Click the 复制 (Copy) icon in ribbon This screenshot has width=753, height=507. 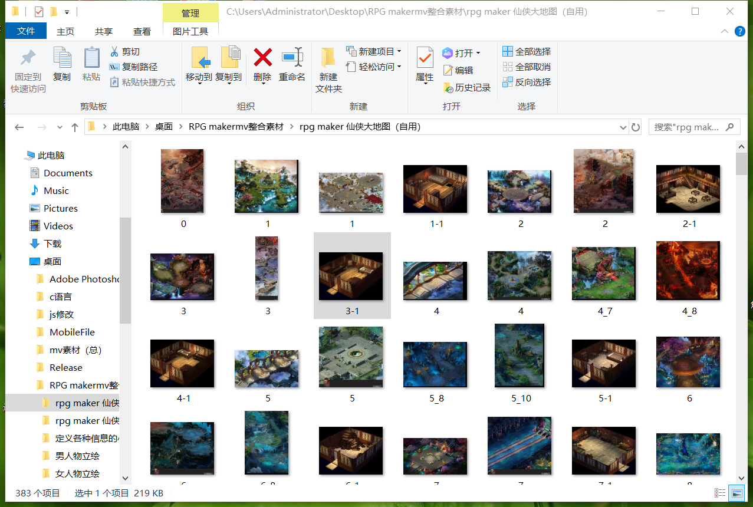click(61, 65)
